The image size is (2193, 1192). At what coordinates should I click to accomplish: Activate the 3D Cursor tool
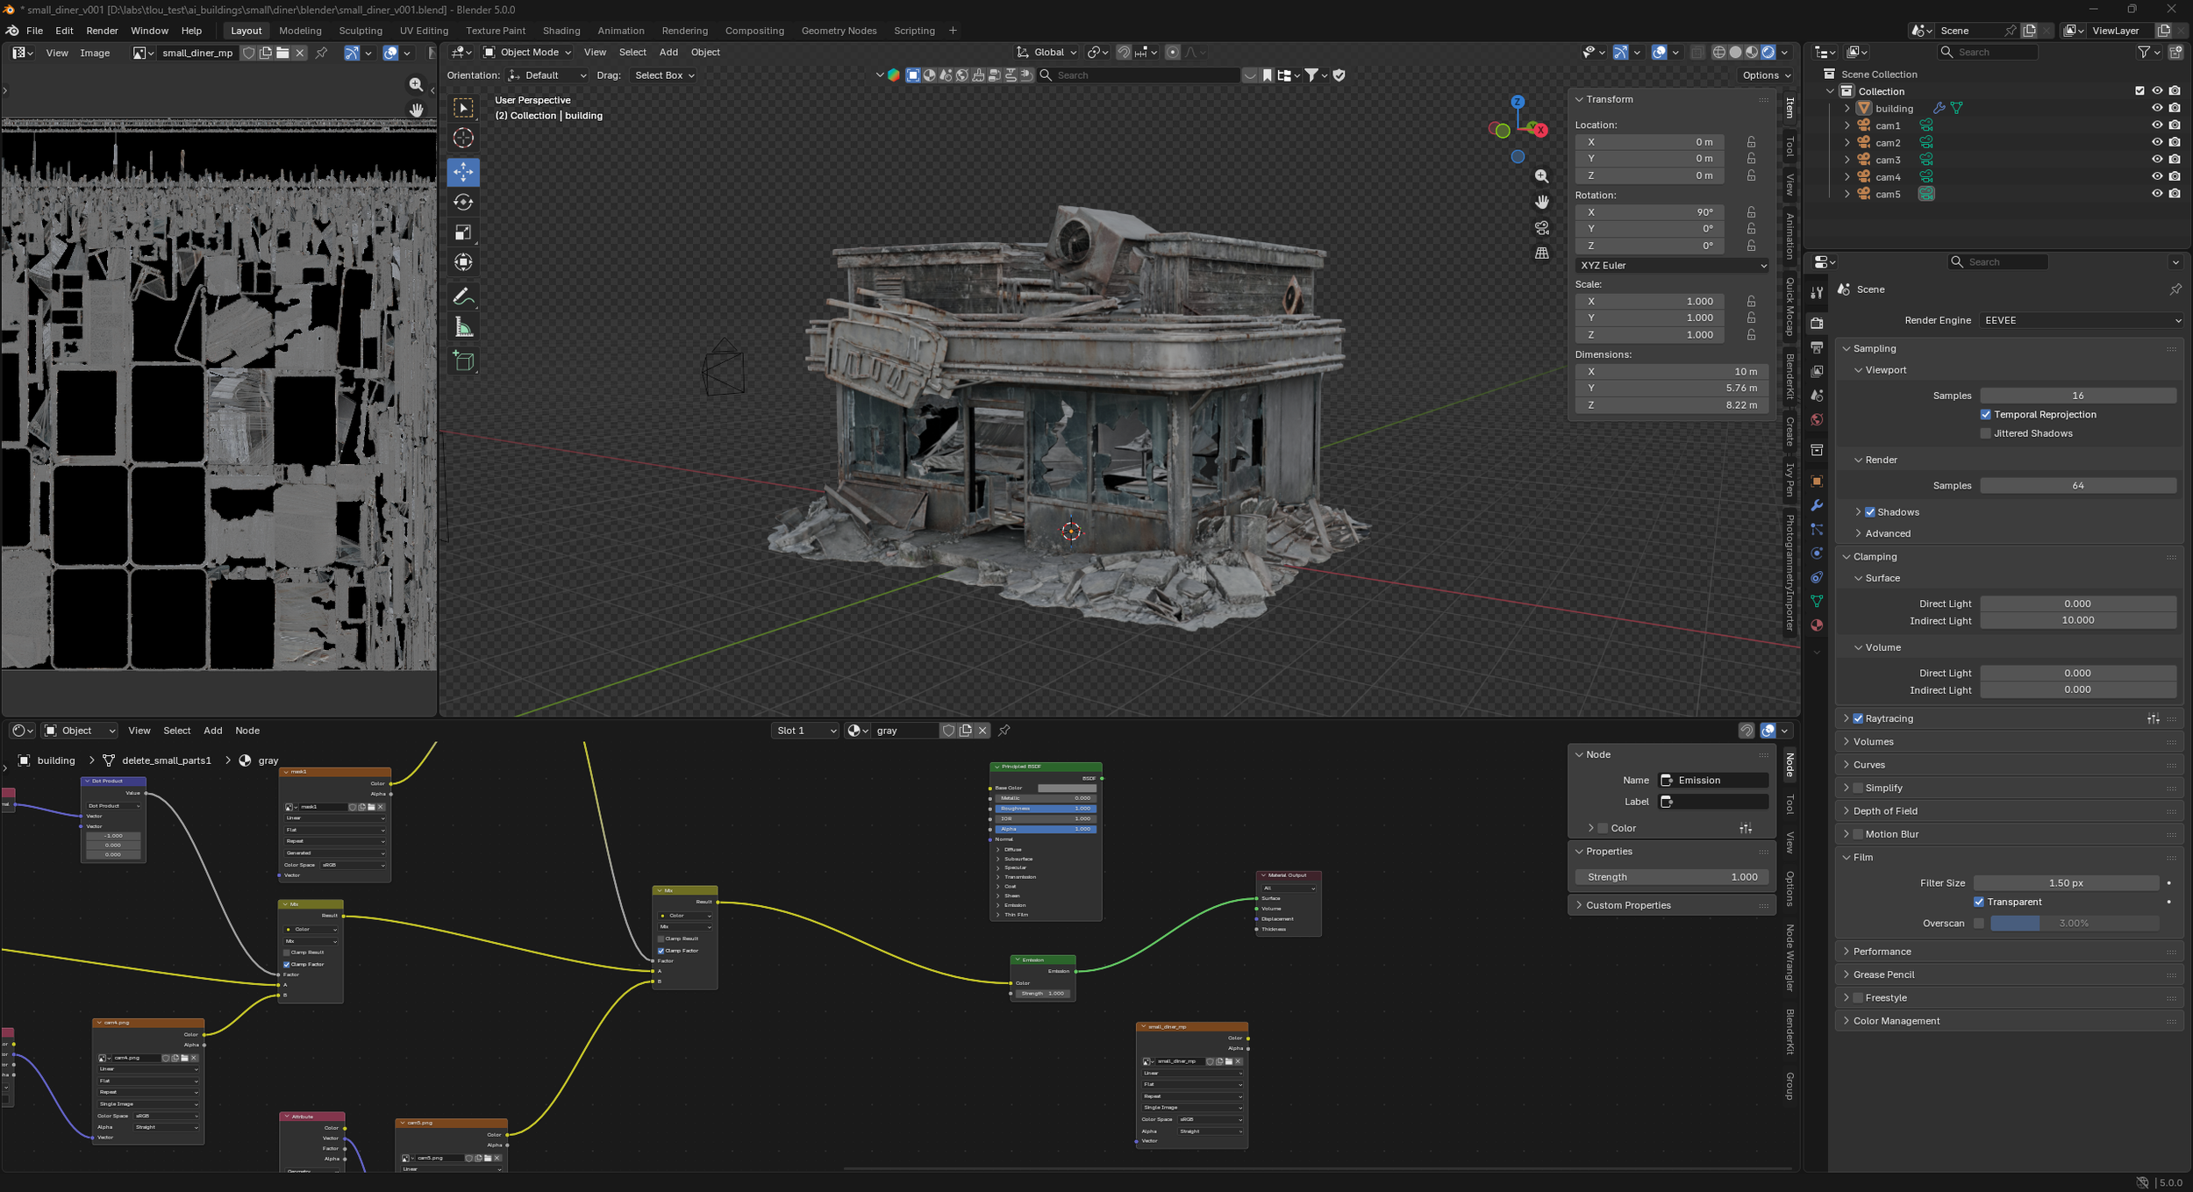(x=463, y=138)
